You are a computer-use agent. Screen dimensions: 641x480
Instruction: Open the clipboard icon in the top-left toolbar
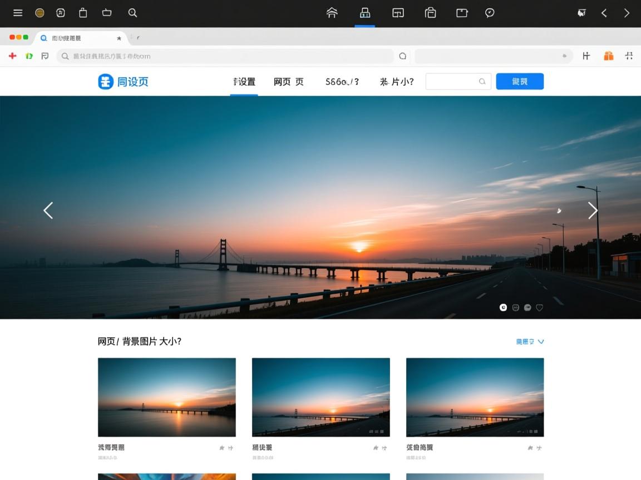83,13
